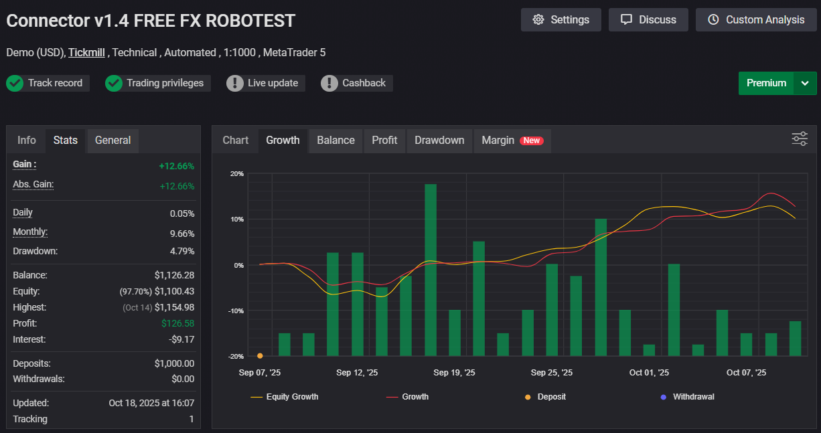Toggle Deposit marker in chart legend
The image size is (821, 433).
[545, 397]
